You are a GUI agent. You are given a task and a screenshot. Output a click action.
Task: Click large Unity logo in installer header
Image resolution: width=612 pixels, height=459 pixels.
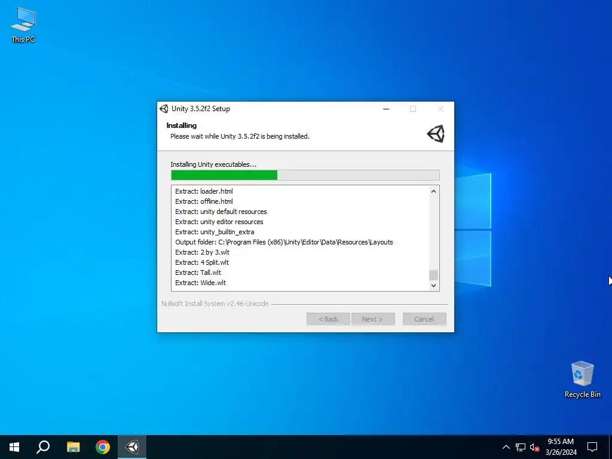click(436, 134)
